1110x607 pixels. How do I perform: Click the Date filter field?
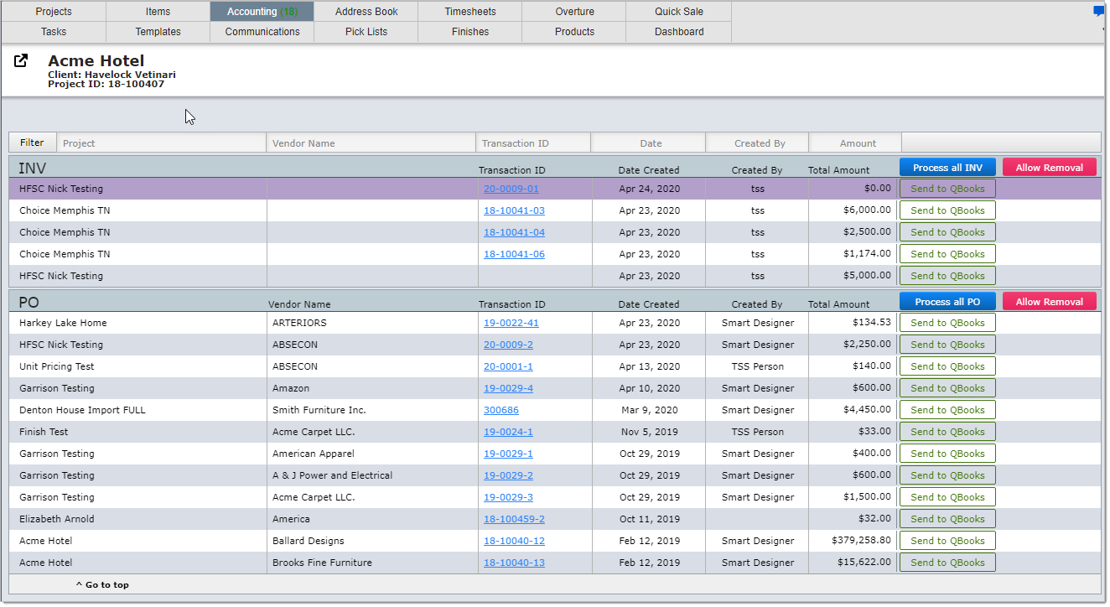[648, 143]
